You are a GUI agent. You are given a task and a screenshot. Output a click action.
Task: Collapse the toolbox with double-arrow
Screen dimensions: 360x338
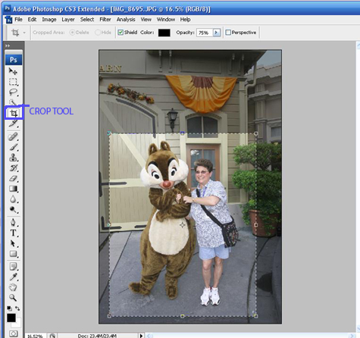coord(8,45)
